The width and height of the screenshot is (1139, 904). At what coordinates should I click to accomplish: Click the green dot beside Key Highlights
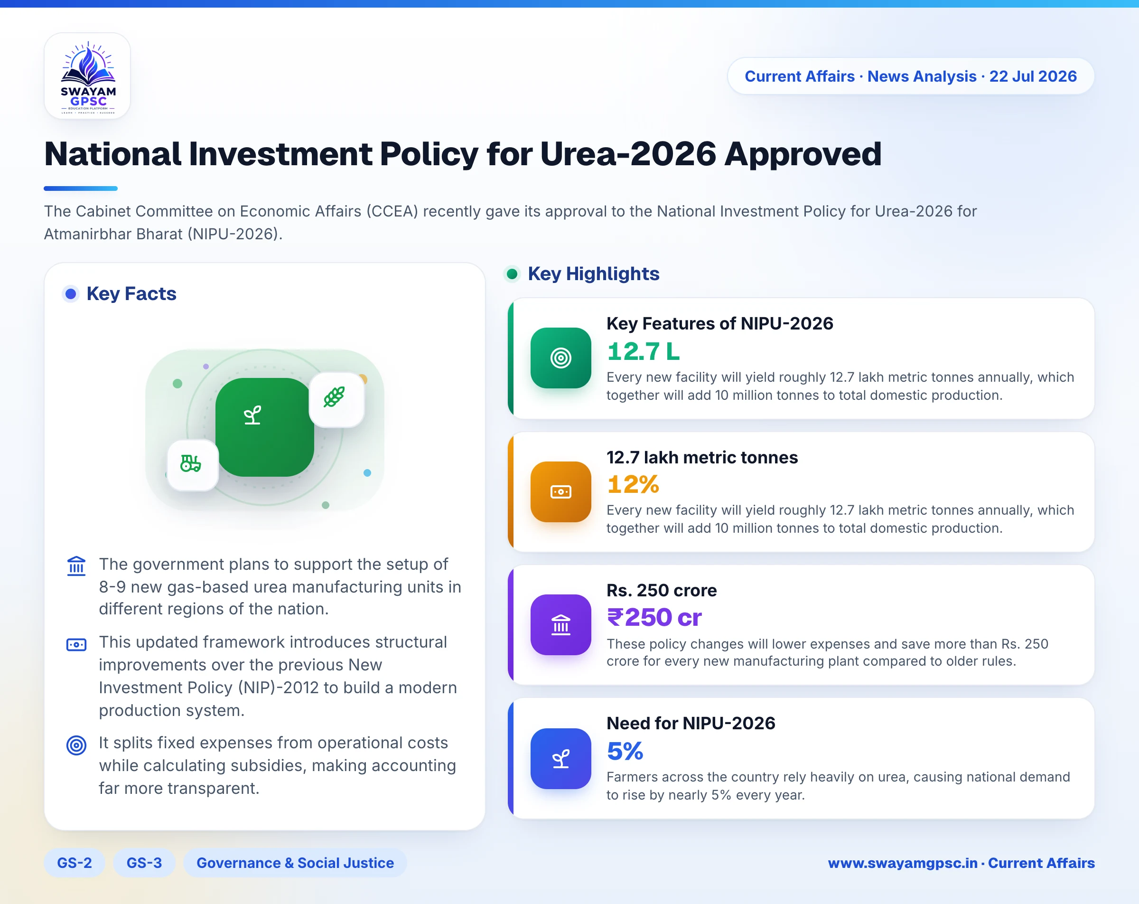pos(512,274)
